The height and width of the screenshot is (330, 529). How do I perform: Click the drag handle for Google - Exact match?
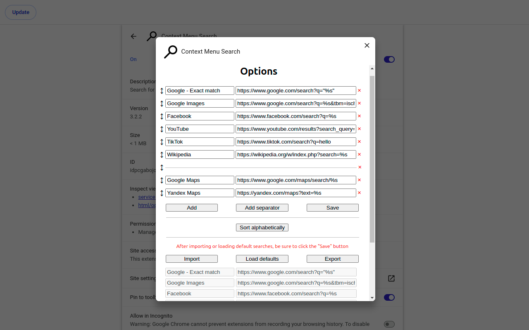click(x=162, y=91)
